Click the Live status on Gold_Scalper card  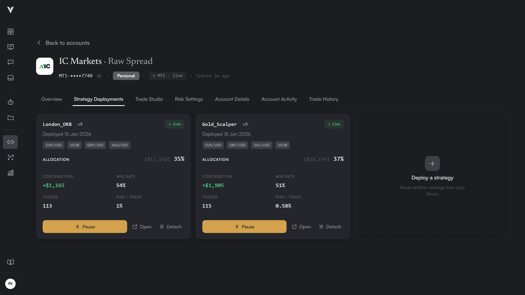(x=334, y=124)
